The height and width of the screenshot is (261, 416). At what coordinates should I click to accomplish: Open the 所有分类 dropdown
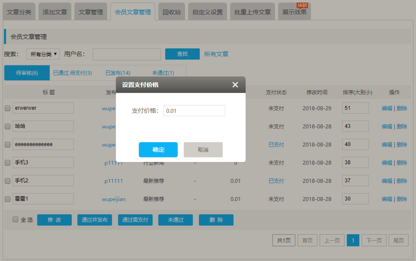(x=43, y=54)
